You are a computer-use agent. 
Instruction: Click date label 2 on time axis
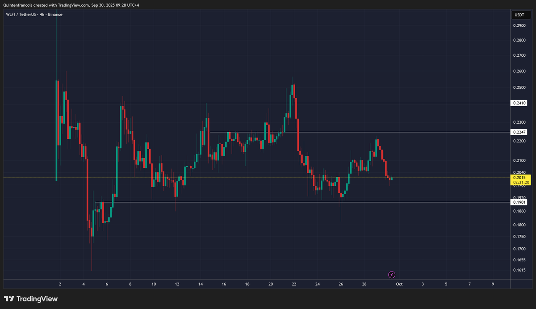pyautogui.click(x=60, y=284)
